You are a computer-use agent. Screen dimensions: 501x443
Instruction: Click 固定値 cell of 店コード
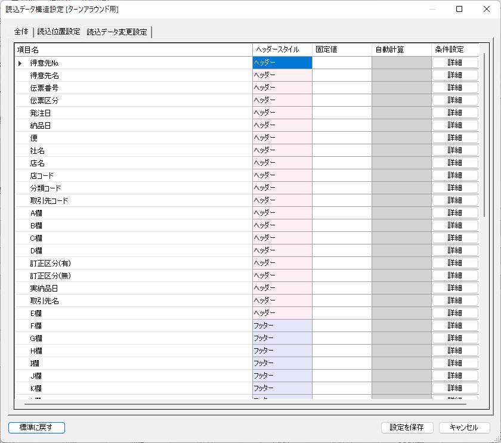click(341, 175)
